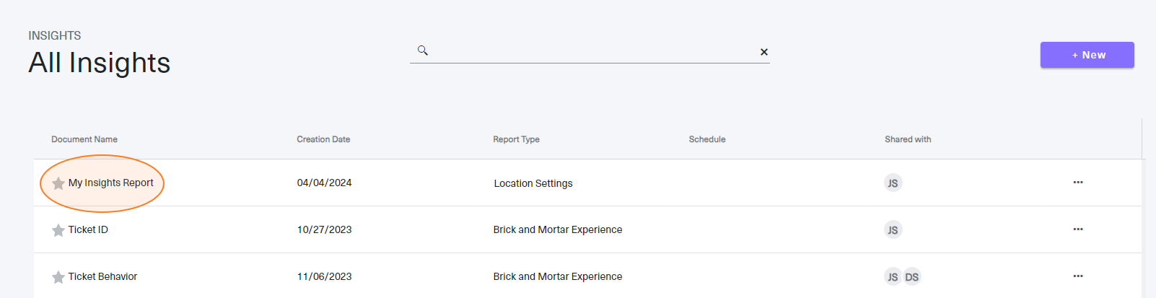
Task: Clear the search field with X icon
Action: (x=764, y=52)
